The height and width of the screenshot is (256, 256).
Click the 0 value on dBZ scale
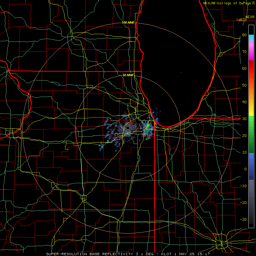tap(245, 169)
